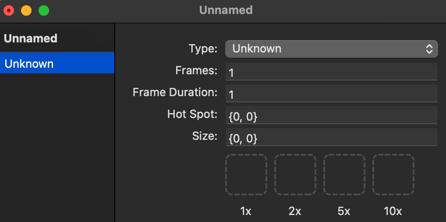This screenshot has height=222, width=446.
Task: Click the up-down chevrons on Type popup
Action: [429, 49]
